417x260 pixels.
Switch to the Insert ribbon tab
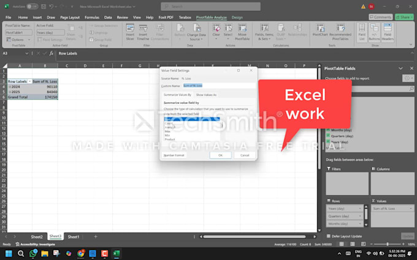point(37,17)
